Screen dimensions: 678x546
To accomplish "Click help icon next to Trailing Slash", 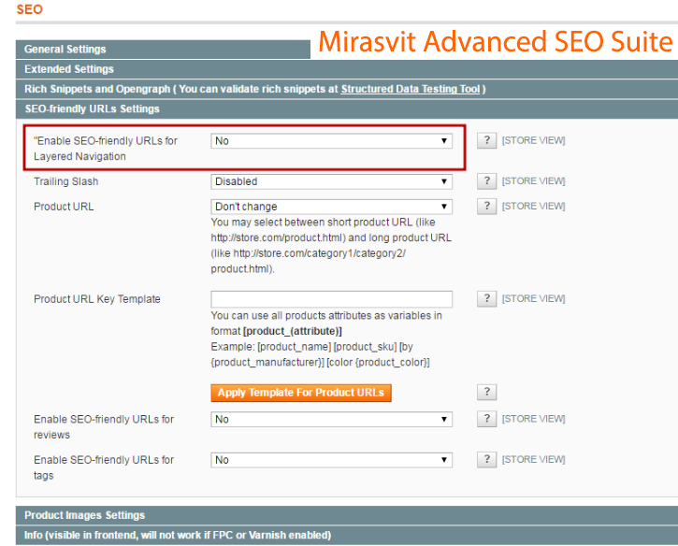I will pos(486,181).
